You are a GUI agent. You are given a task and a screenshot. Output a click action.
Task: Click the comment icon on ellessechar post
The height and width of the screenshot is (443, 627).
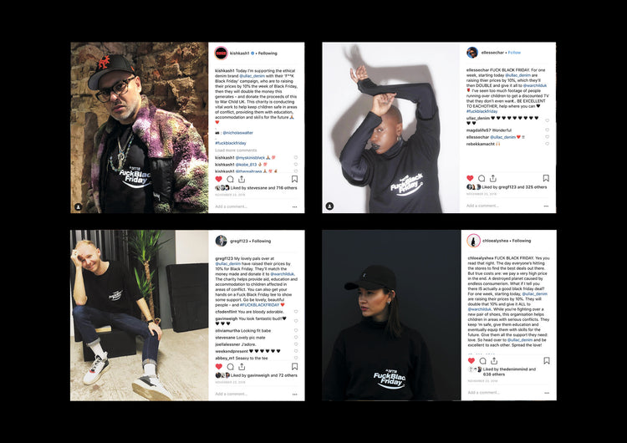point(482,178)
